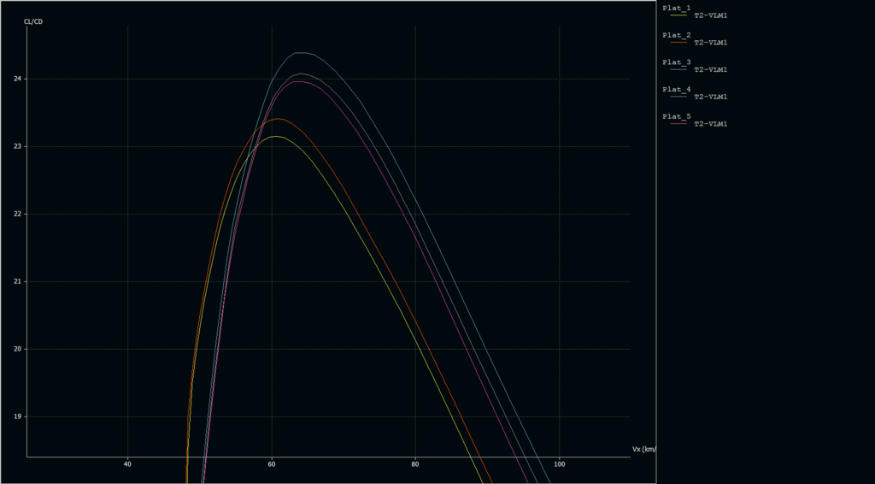This screenshot has width=875, height=484.
Task: Click the yellow line swatch for Plat_1
Action: pyautogui.click(x=678, y=15)
